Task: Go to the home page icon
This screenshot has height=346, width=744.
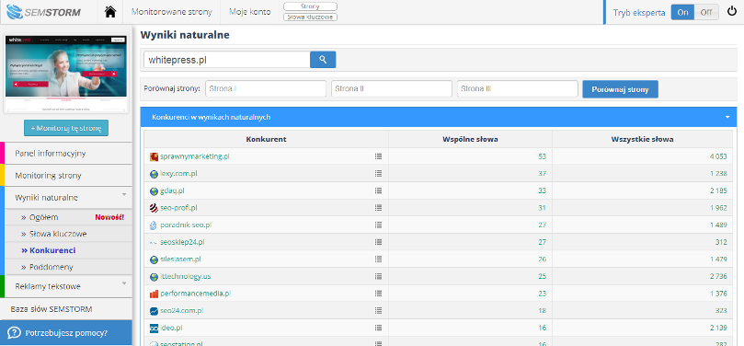Action: point(110,12)
